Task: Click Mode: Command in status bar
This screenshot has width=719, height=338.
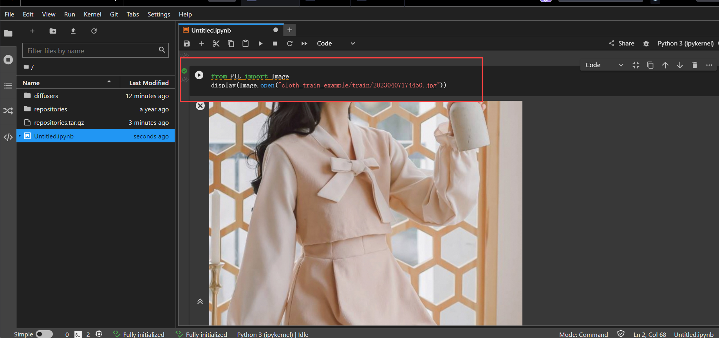Action: (x=584, y=334)
